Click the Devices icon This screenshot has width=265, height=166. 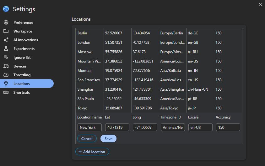(x=6, y=66)
